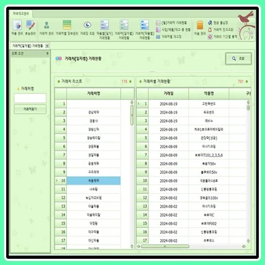Pin the 조회 조건 side panel

click(x=47, y=53)
